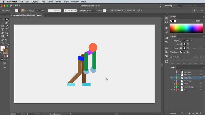Expand the bg layer
The width and height of the screenshot is (205, 115).
coord(178,90)
